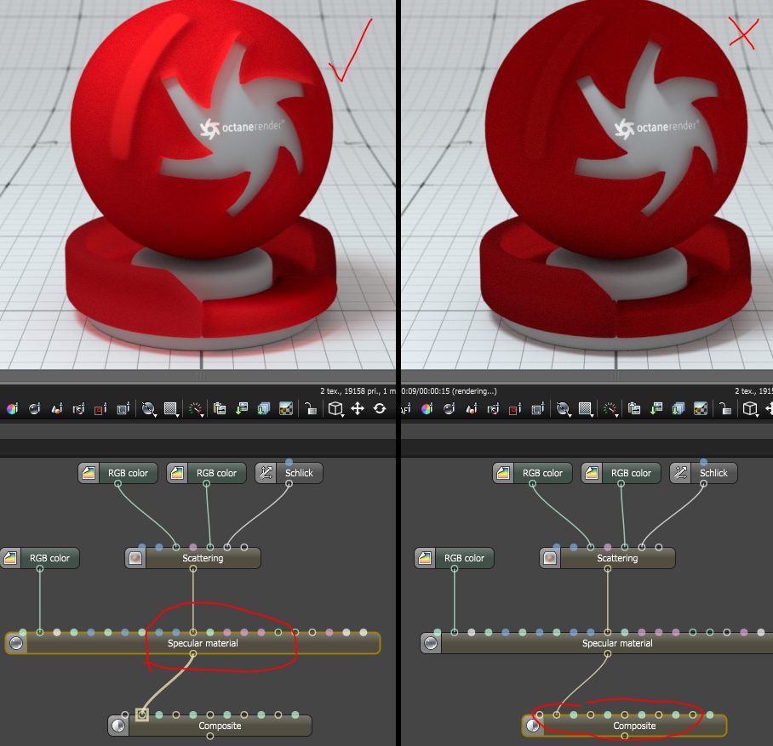Viewport: 773px width, 746px height.
Task: Click right render viewport image
Action: tap(587, 185)
